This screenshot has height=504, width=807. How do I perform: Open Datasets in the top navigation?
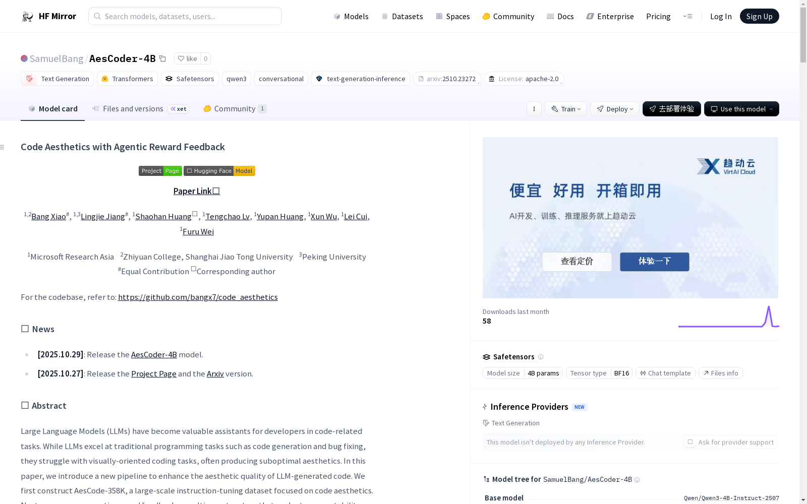(x=402, y=17)
